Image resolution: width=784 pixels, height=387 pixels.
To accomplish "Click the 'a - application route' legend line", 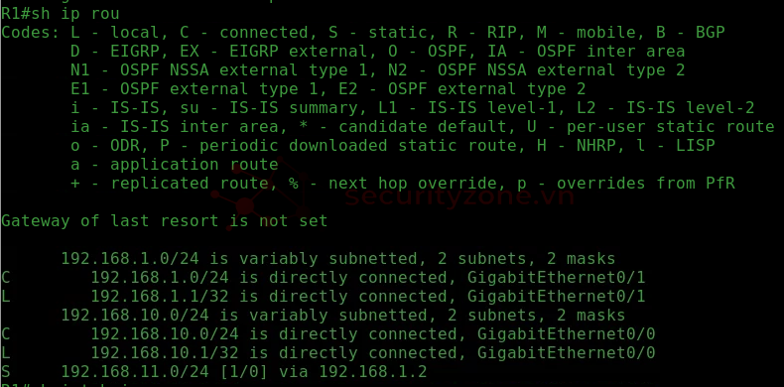I will [174, 165].
